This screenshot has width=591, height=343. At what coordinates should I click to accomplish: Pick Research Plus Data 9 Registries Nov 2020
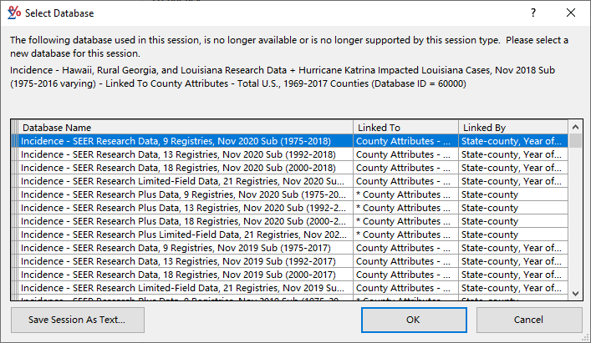(182, 194)
